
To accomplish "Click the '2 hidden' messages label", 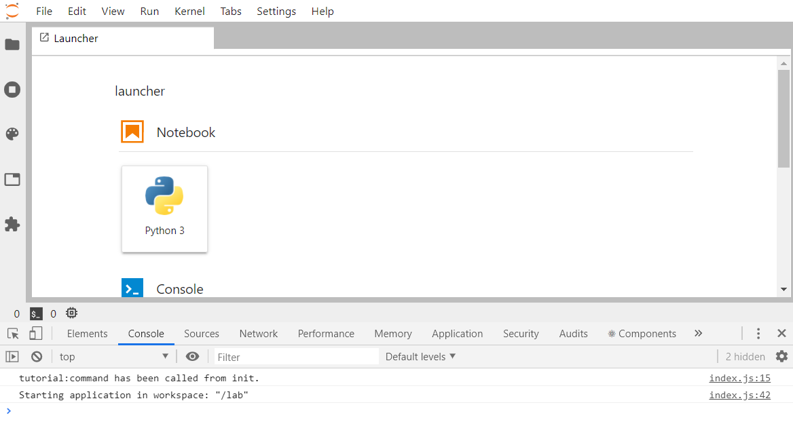I will 745,357.
